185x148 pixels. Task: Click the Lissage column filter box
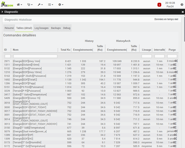pos(147,56)
